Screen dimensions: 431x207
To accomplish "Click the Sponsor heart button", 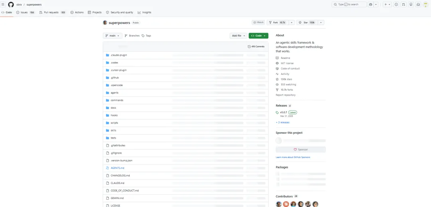I will pyautogui.click(x=301, y=149).
